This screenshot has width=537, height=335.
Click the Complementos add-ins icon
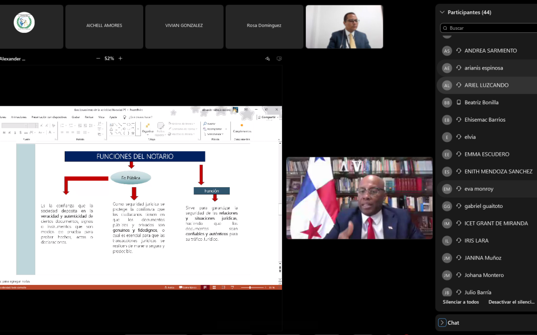coord(242,128)
